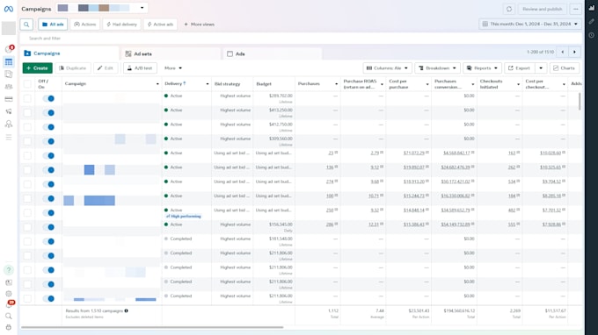Open the notifications bell with red badge

coord(9,304)
